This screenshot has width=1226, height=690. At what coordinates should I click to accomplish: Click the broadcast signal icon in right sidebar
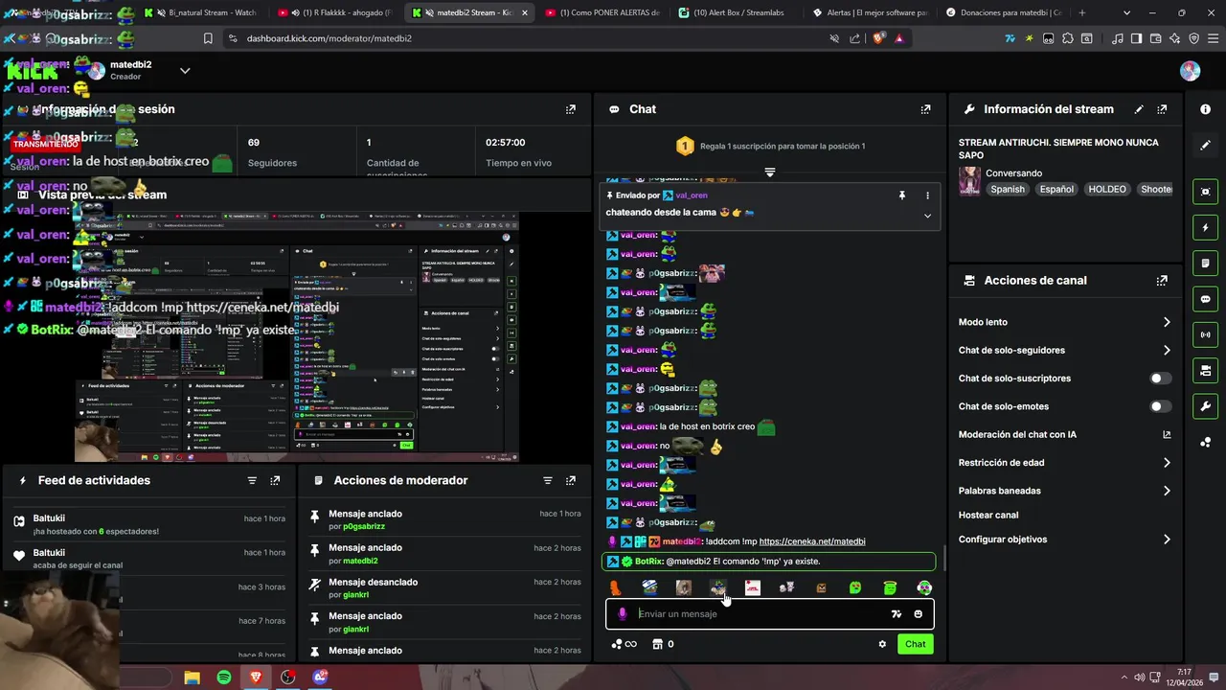(1205, 334)
